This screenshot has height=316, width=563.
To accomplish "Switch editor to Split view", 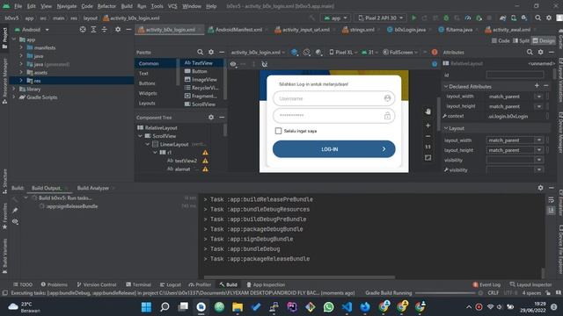I will (x=522, y=40).
